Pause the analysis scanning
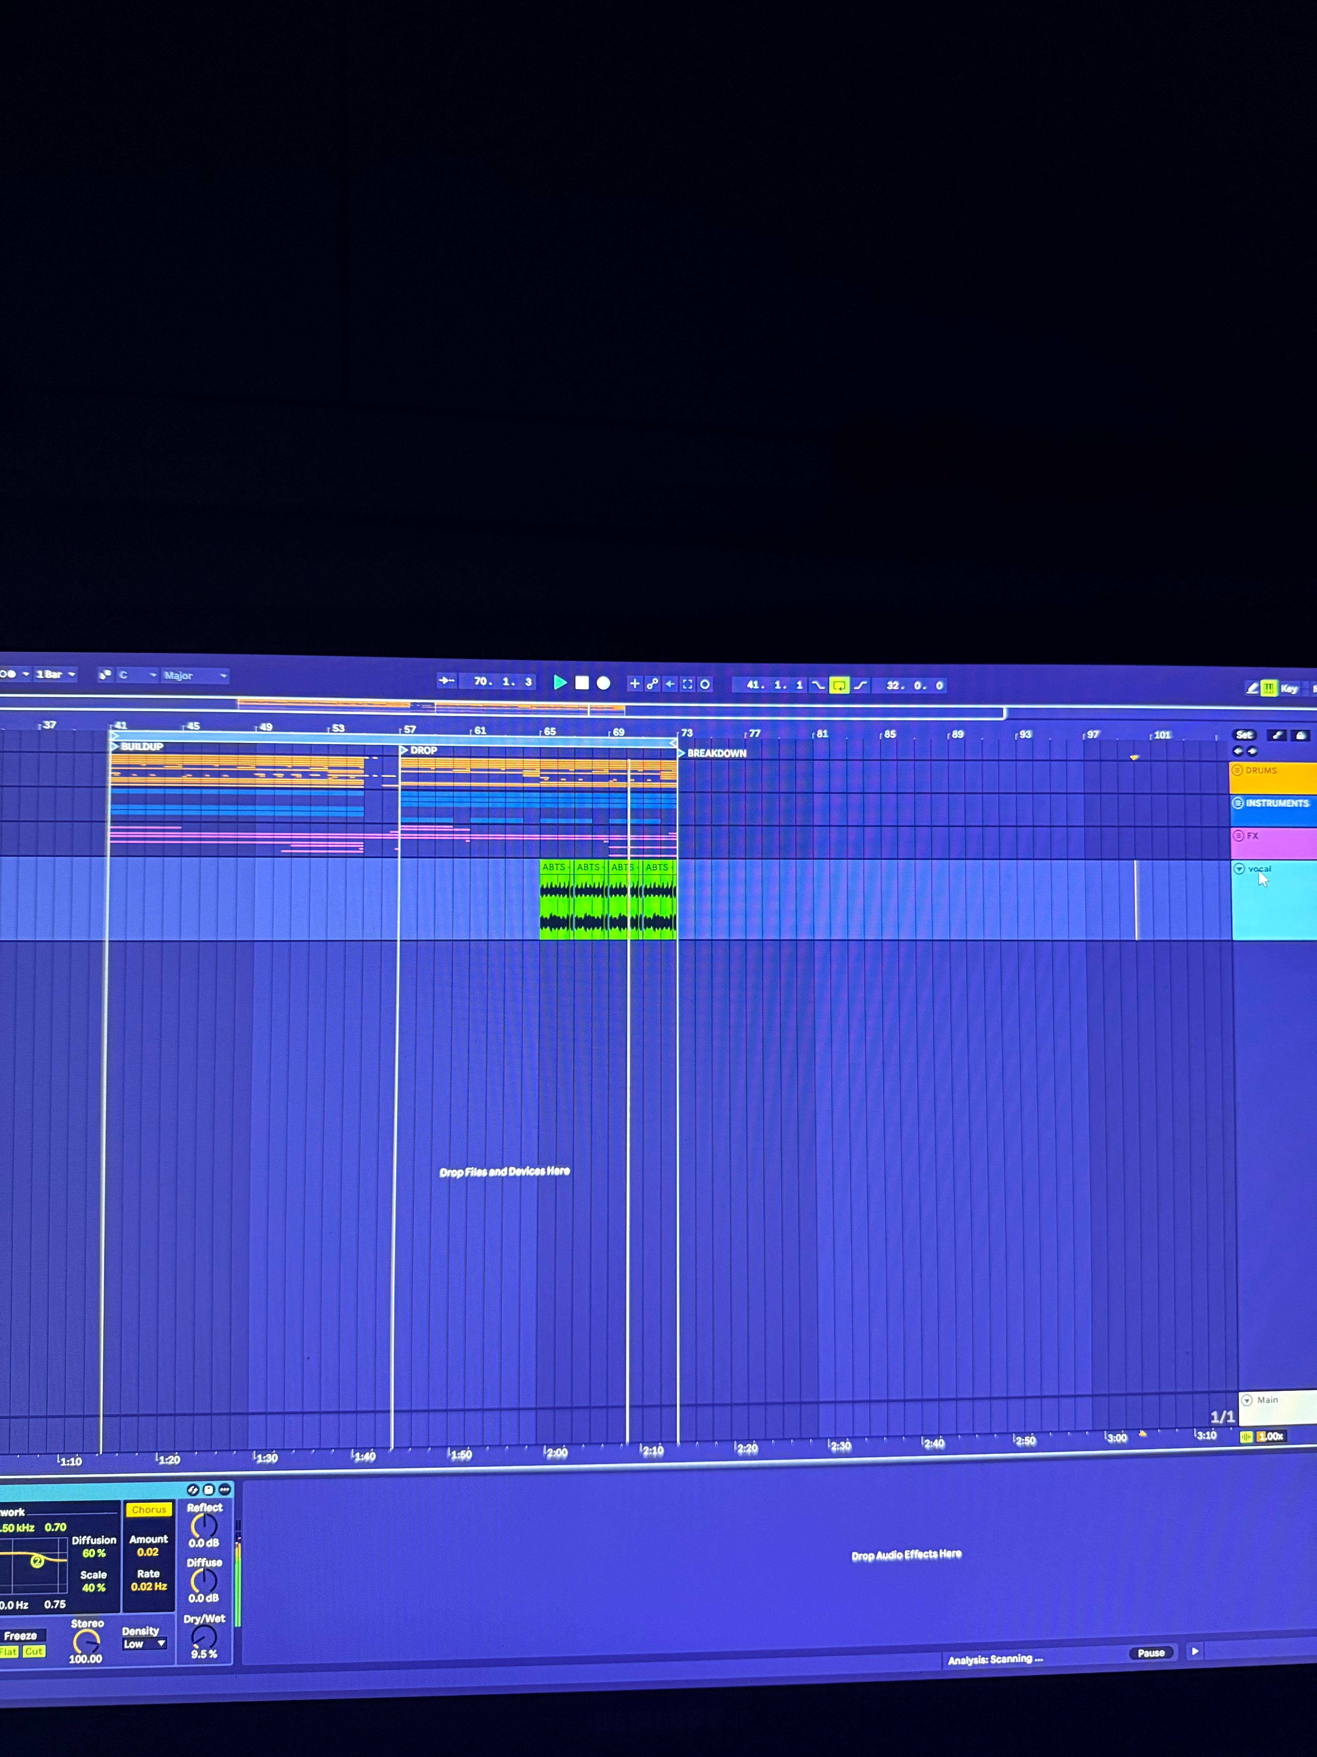The image size is (1317, 1757). coord(1151,1653)
